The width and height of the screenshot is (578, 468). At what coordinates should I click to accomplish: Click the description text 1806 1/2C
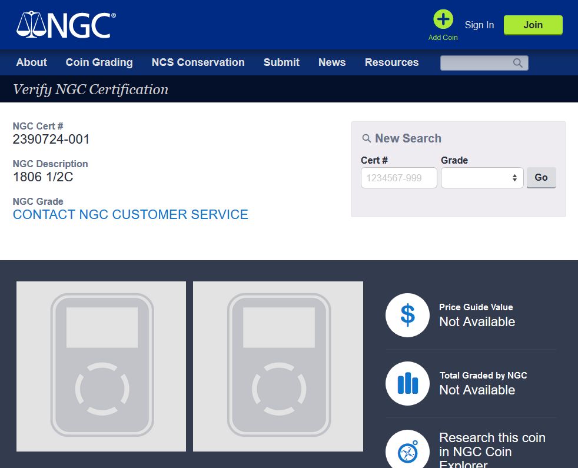click(x=43, y=177)
